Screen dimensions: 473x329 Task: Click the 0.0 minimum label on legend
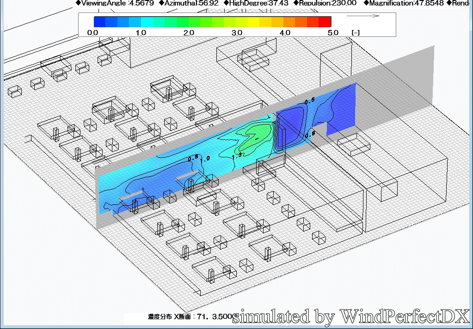[92, 33]
